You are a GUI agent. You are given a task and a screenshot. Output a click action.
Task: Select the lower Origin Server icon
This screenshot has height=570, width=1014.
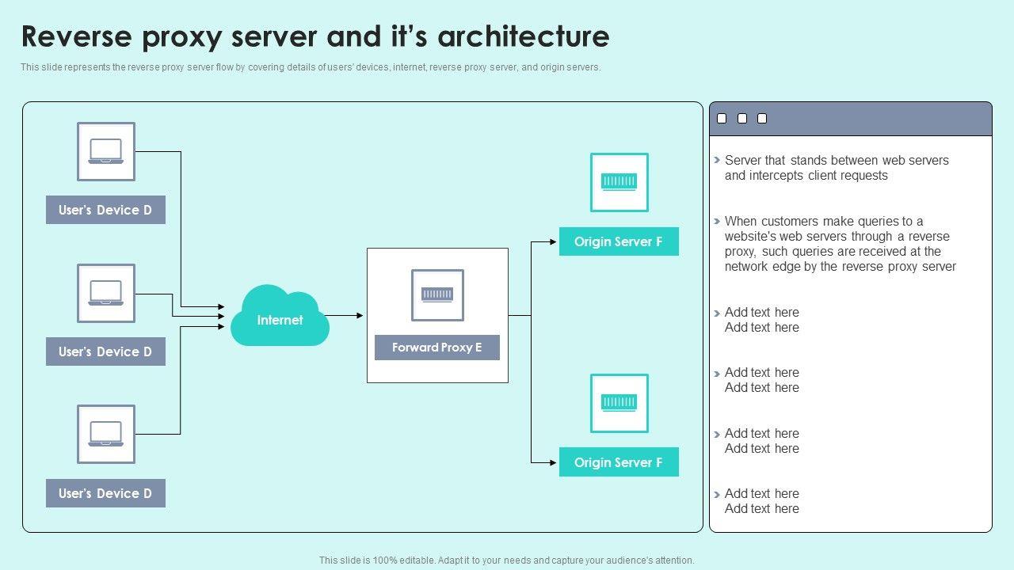(x=619, y=403)
